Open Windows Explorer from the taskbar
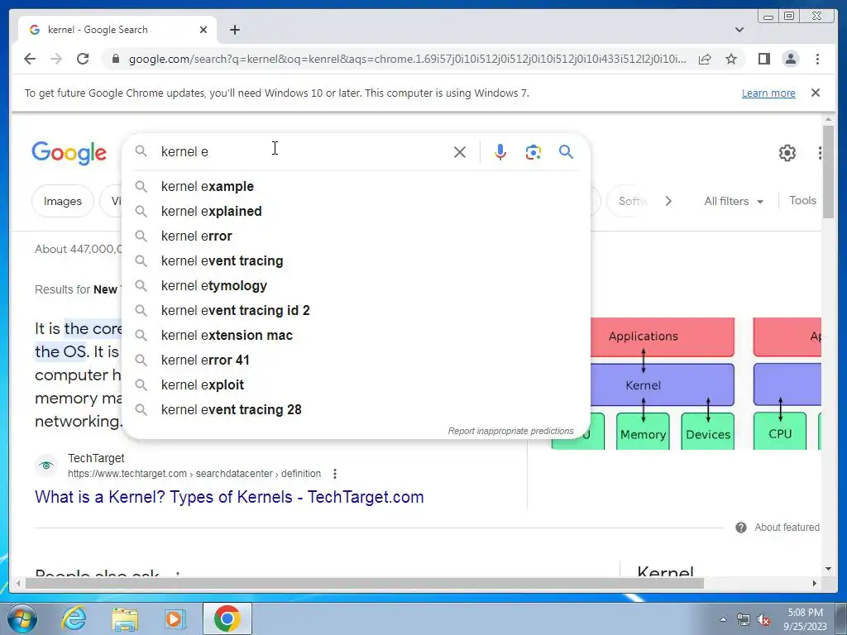The width and height of the screenshot is (847, 635). [125, 618]
